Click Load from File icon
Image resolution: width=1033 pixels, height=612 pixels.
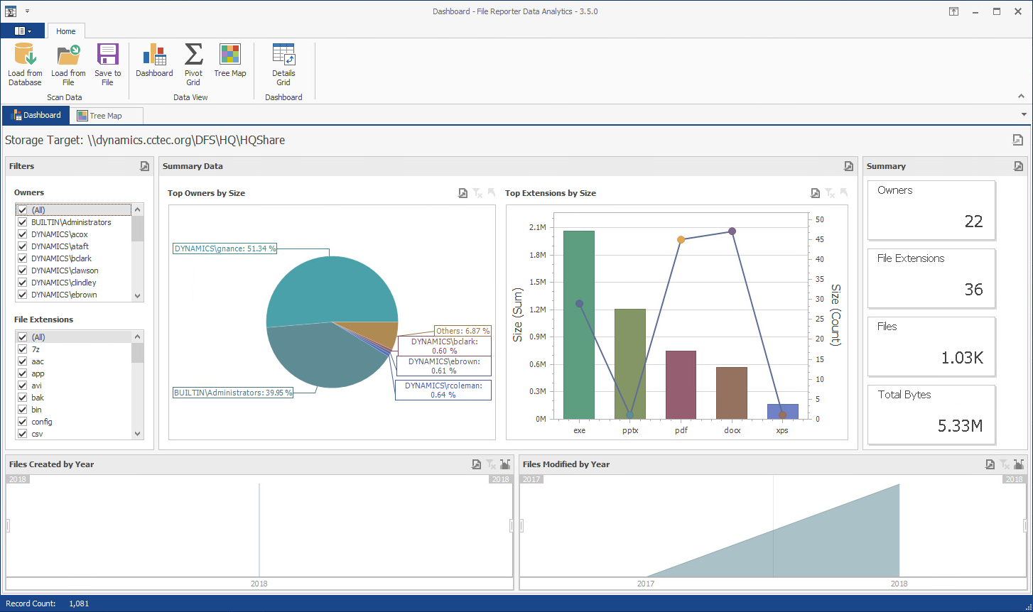coord(68,55)
